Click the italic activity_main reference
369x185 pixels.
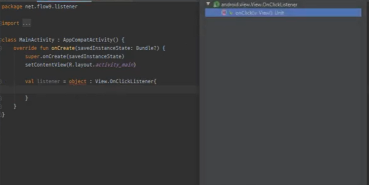pos(115,65)
